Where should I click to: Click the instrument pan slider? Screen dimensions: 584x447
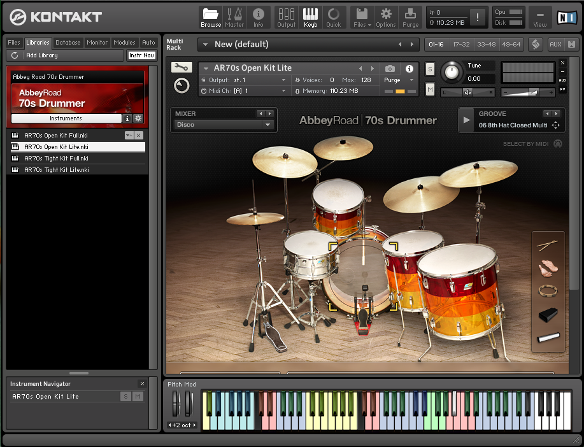click(467, 92)
